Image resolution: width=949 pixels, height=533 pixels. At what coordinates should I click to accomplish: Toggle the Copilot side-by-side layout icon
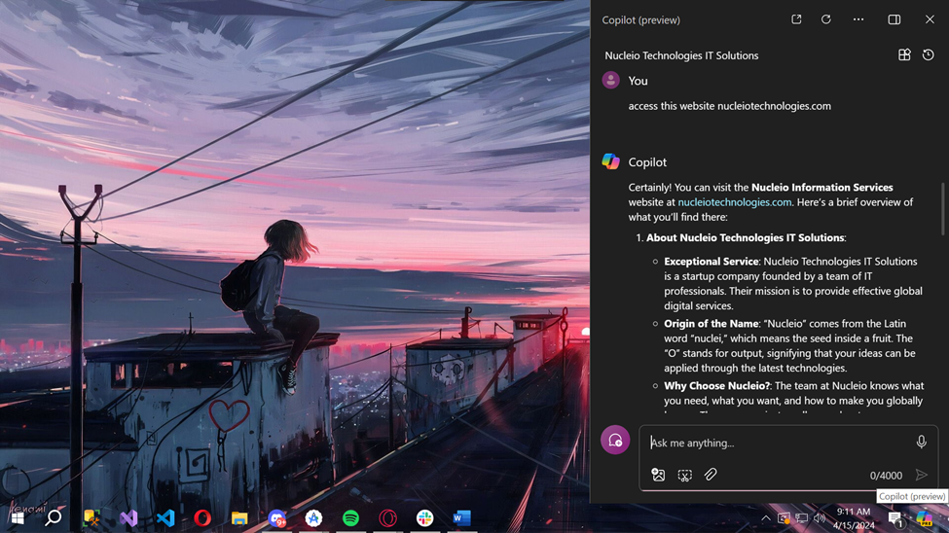tap(894, 19)
